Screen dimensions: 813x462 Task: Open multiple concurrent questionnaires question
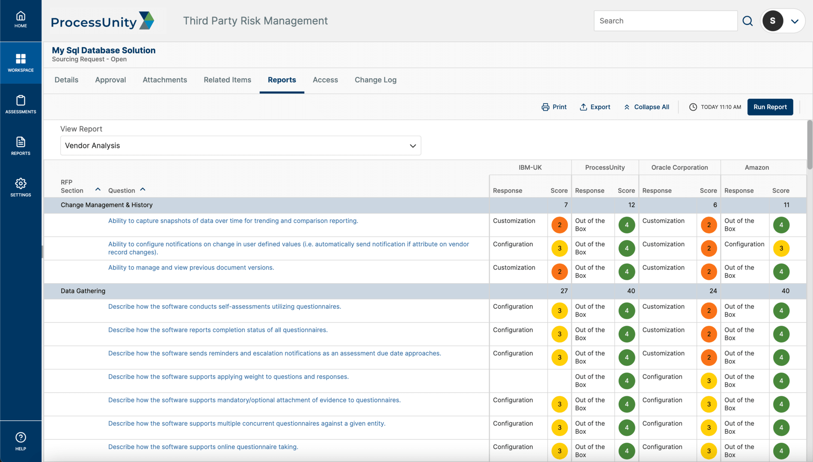pos(246,423)
